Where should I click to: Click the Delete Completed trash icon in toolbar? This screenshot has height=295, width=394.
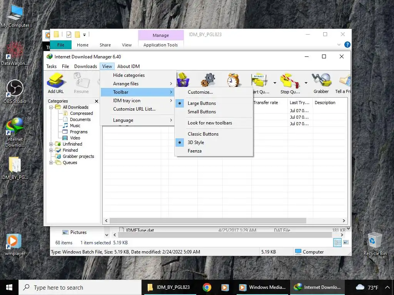pyautogui.click(x=183, y=80)
